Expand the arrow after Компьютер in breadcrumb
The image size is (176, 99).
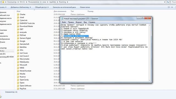pyautogui.click(x=18, y=2)
